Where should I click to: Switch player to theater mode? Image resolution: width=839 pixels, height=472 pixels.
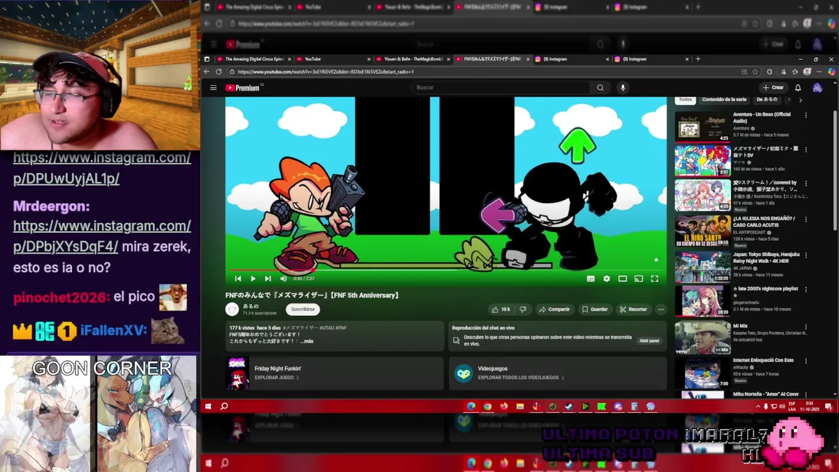point(623,279)
